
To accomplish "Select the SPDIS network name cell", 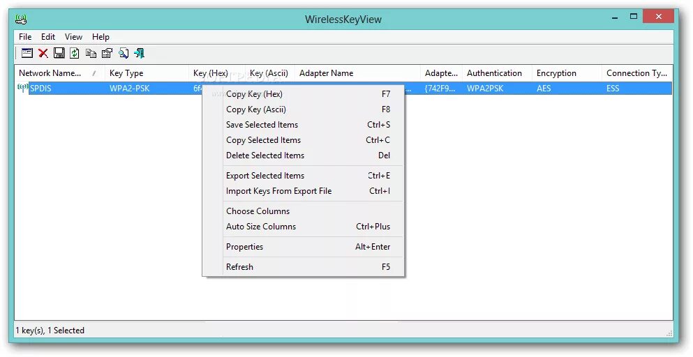I will click(x=40, y=89).
